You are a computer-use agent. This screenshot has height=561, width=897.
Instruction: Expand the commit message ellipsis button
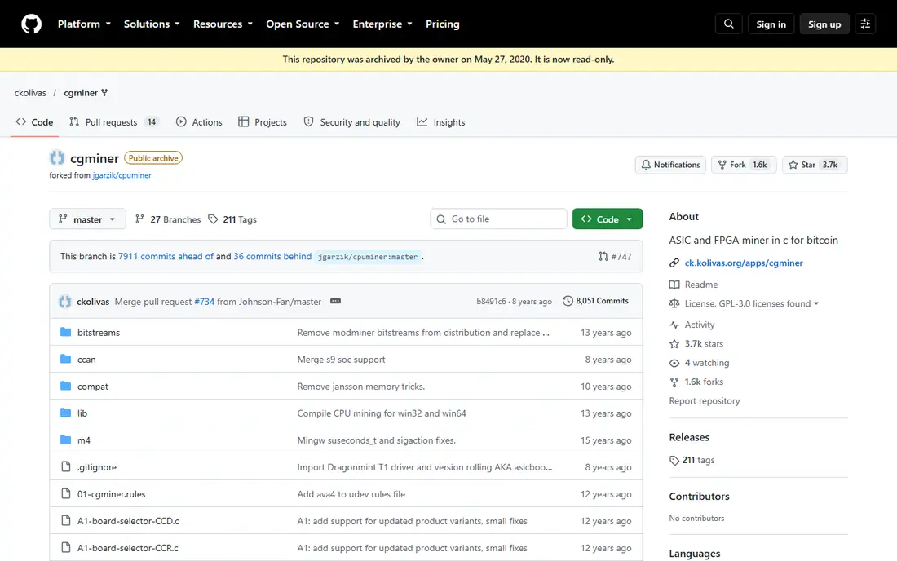click(336, 302)
